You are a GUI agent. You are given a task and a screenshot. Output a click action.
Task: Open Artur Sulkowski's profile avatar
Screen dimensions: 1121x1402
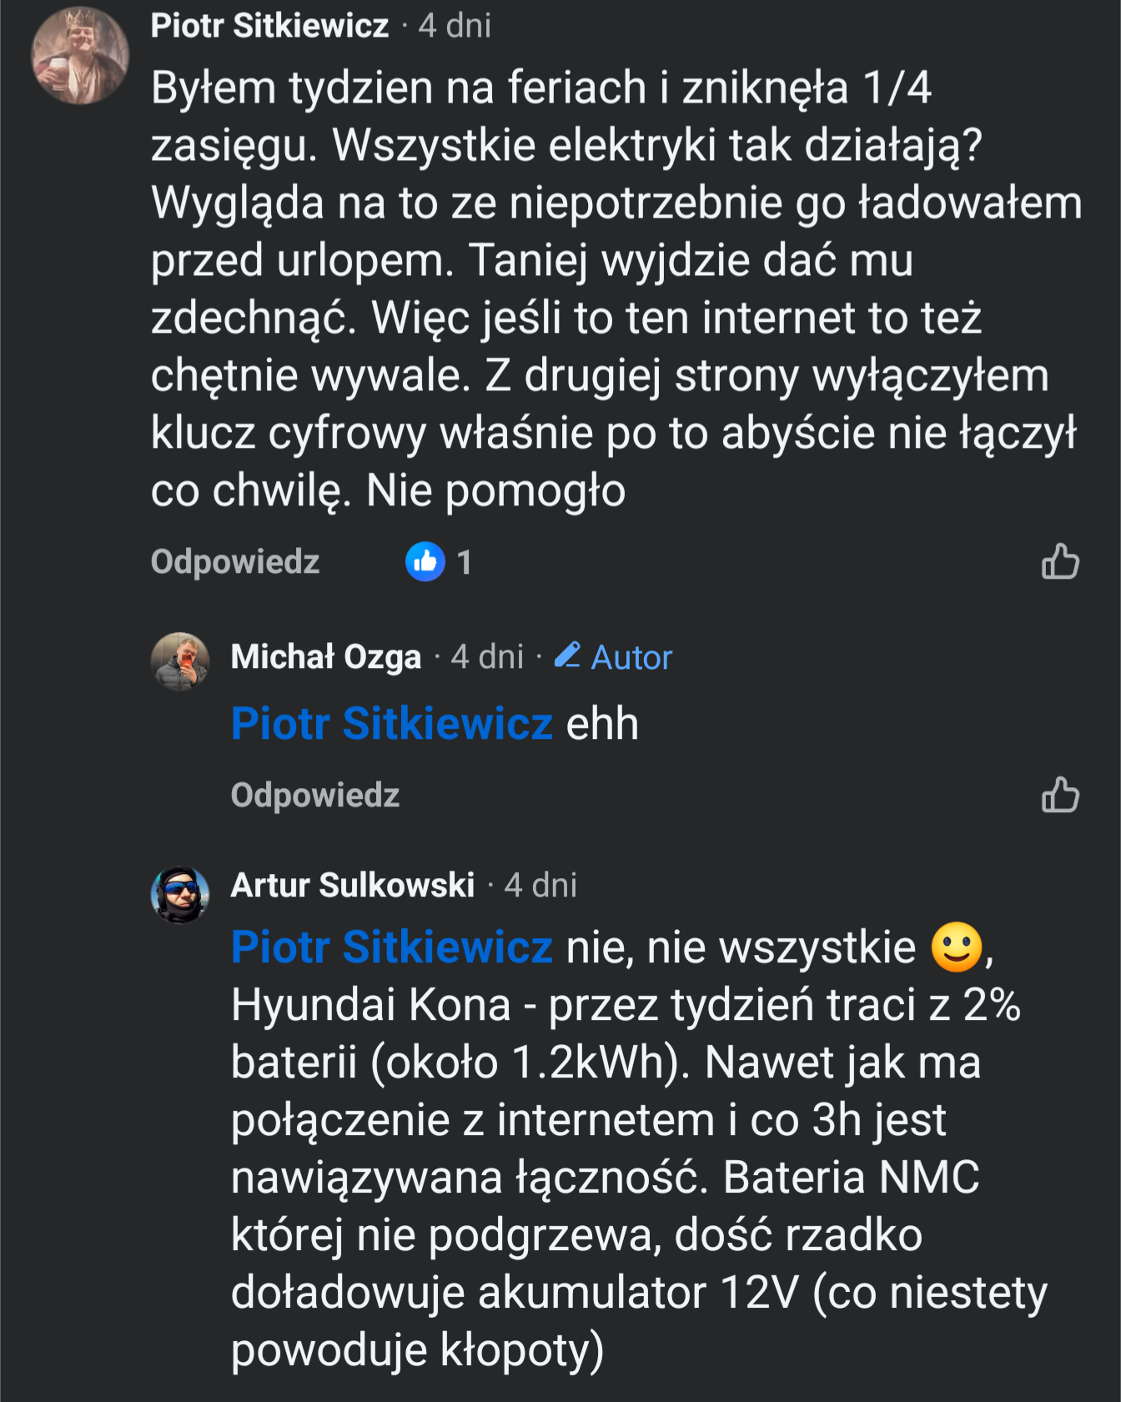(x=179, y=894)
